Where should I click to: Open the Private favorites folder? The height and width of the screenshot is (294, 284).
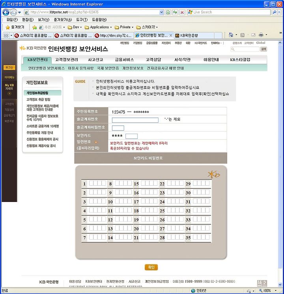(x=124, y=27)
